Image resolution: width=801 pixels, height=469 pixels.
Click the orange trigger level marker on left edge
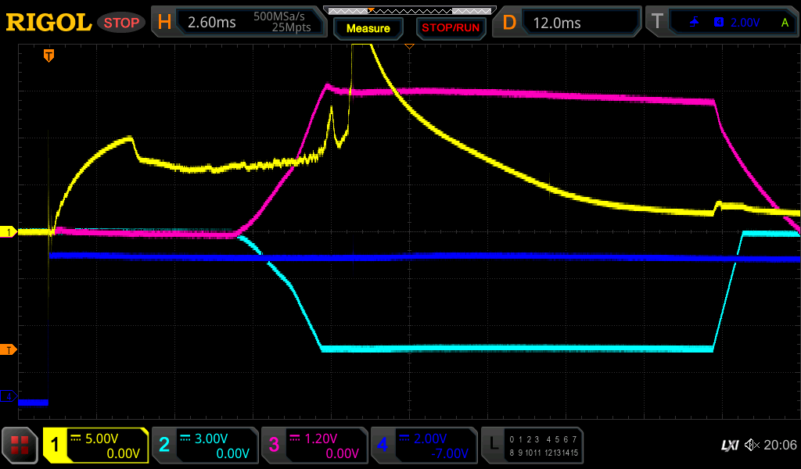click(9, 349)
